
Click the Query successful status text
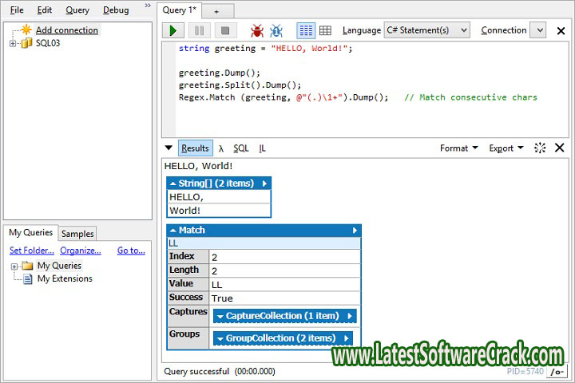tap(196, 371)
